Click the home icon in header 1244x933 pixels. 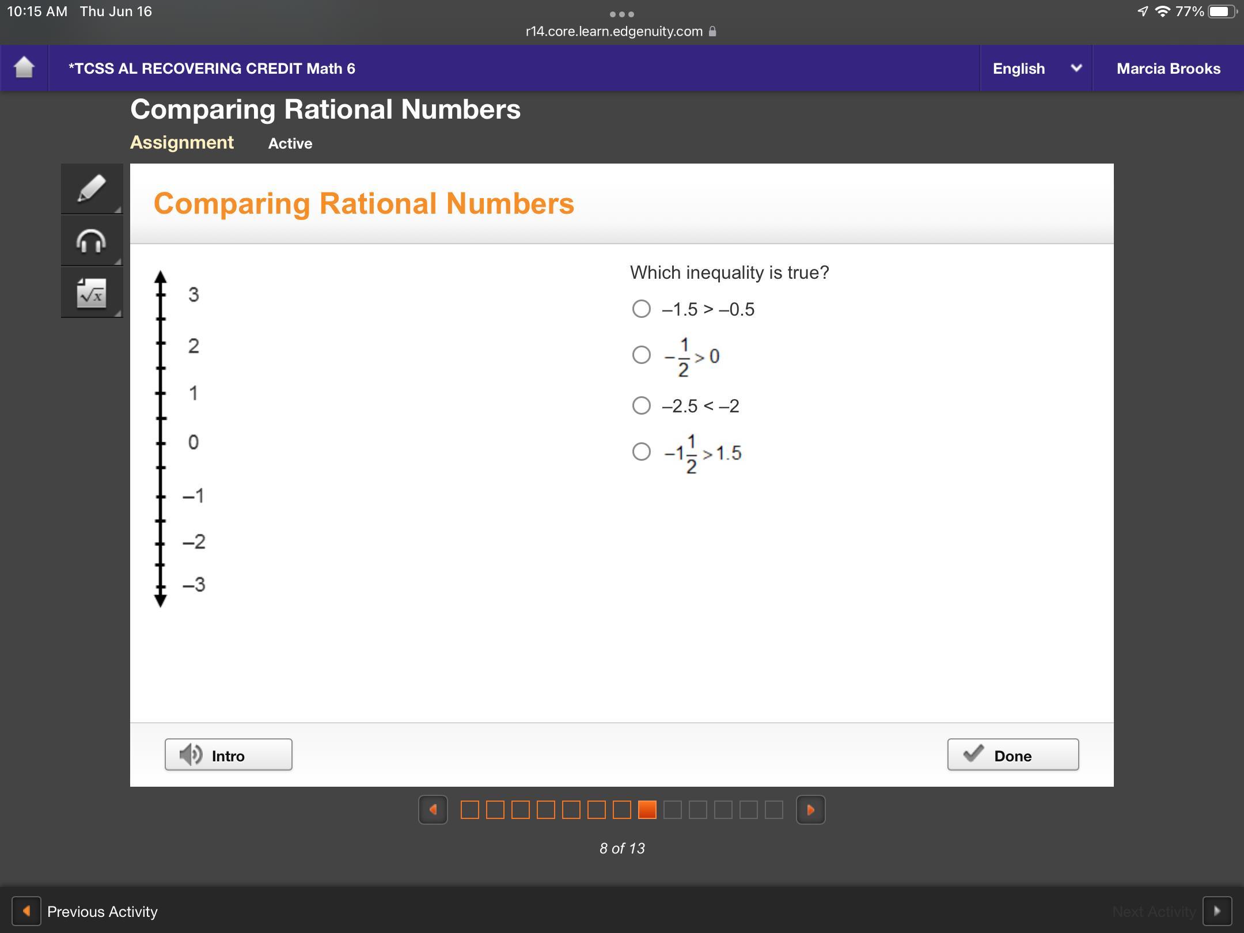point(24,68)
